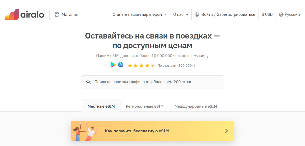305x146 pixels.
Task: Click the Google Play store icon
Action: tap(113, 65)
